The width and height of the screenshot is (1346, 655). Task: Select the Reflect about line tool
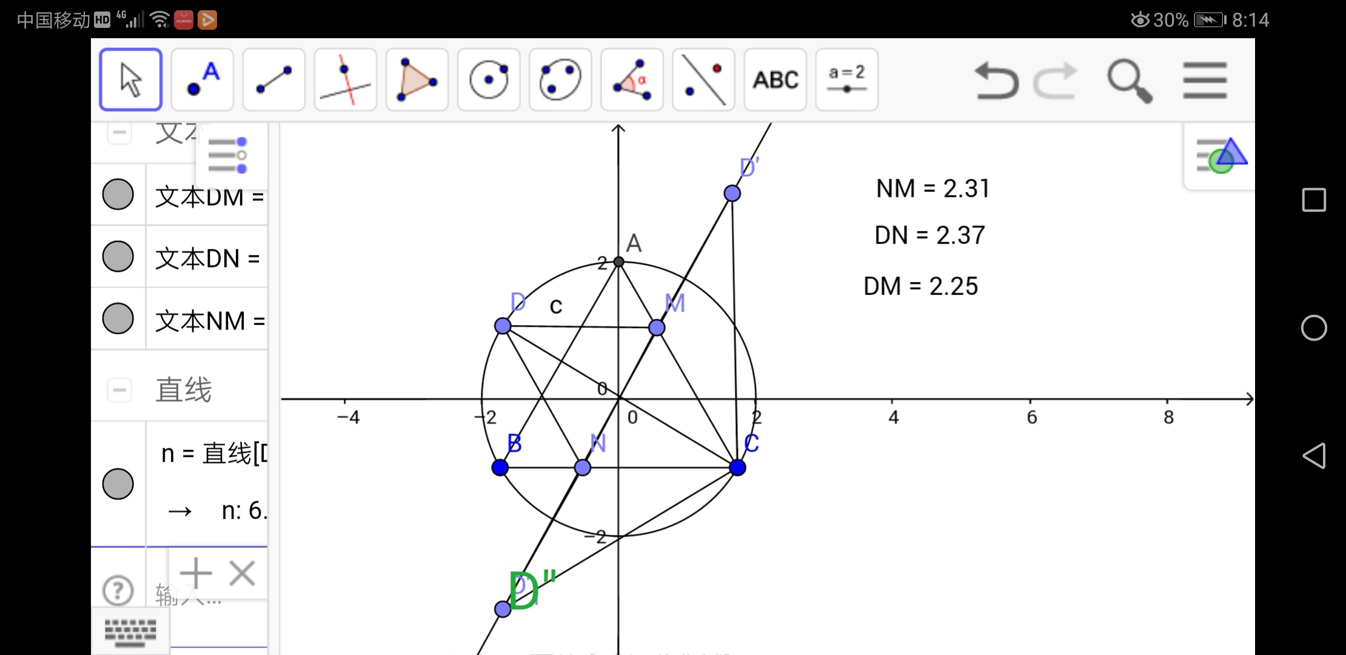pos(703,79)
